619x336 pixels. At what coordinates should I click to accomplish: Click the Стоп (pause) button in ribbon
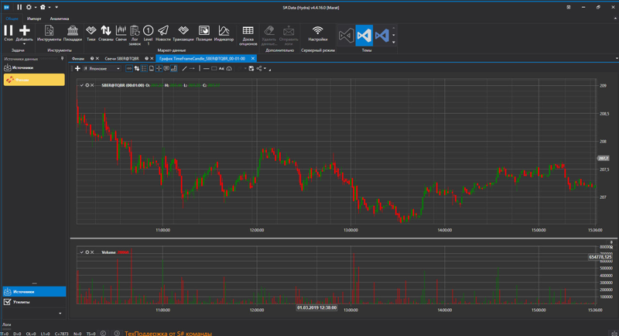pyautogui.click(x=9, y=33)
